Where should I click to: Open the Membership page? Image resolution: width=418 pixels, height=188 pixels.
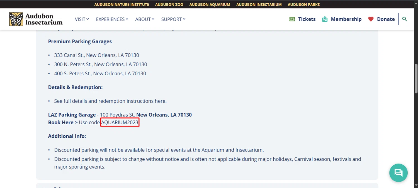pos(346,19)
